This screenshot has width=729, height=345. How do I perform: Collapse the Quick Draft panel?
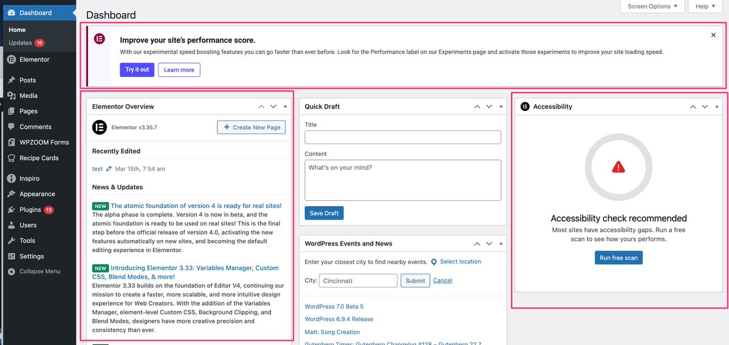pos(501,107)
